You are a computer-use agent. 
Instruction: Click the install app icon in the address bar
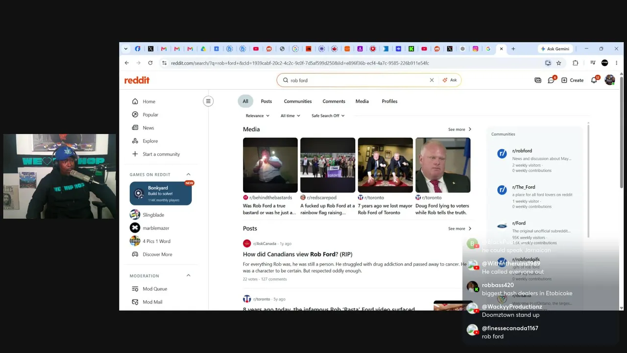(x=548, y=63)
